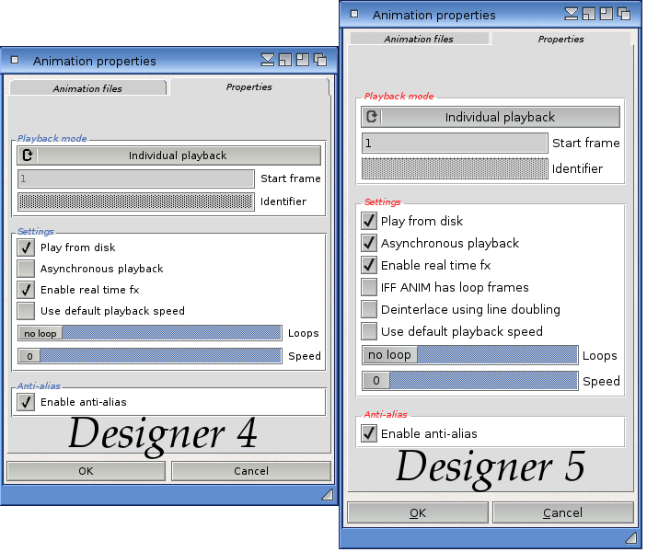Click Cancel in Designer 4 window

251,471
